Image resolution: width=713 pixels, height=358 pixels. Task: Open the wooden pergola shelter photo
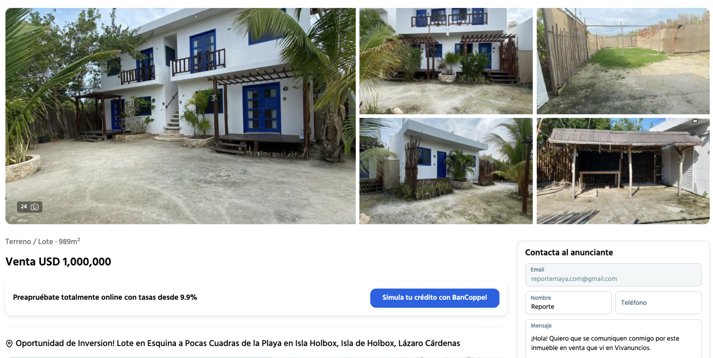pyautogui.click(x=623, y=171)
